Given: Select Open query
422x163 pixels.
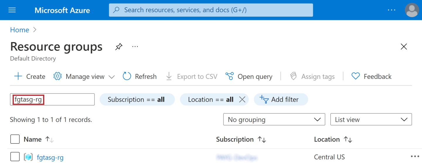Looking at the screenshot, I should coord(255,77).
